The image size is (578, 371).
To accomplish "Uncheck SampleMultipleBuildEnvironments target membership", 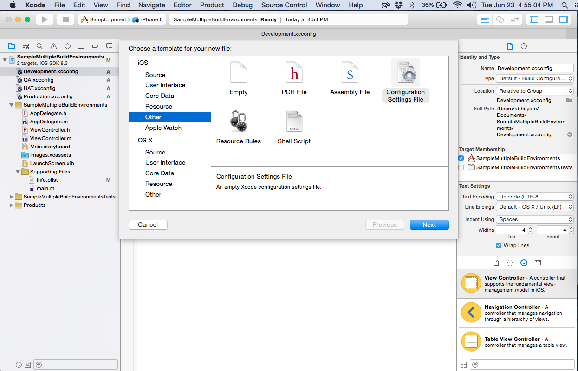I will 461,158.
